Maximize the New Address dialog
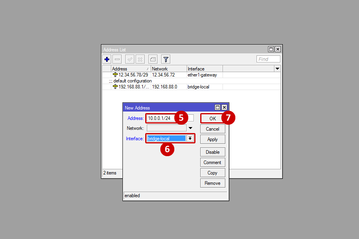Screen dimensions: 359x239 coord(217,107)
